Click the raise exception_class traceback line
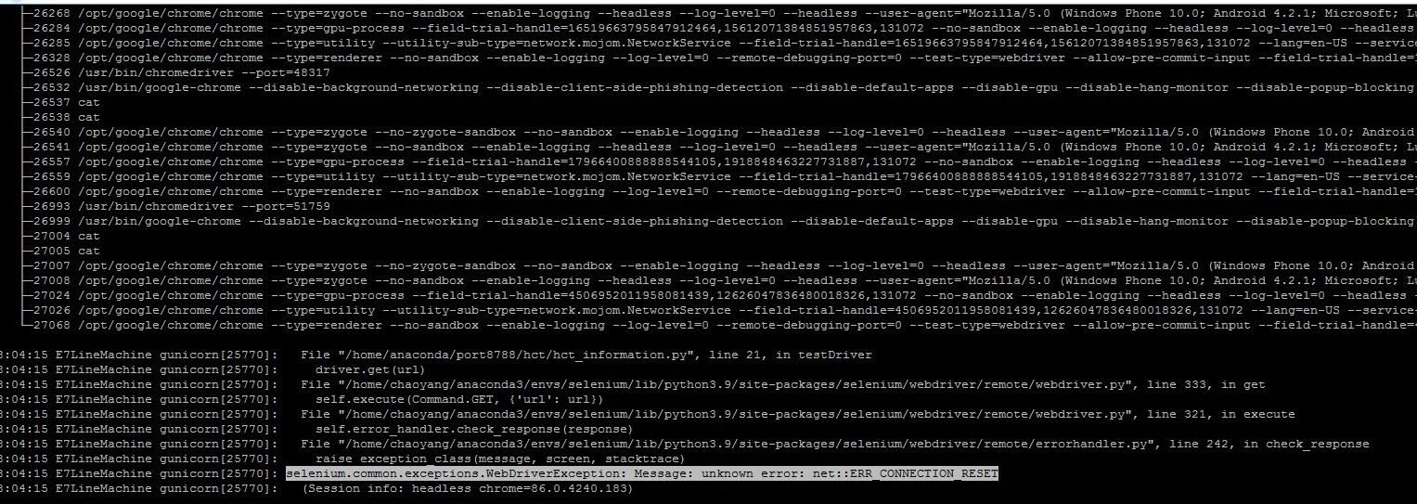1417x504 pixels. click(500, 459)
